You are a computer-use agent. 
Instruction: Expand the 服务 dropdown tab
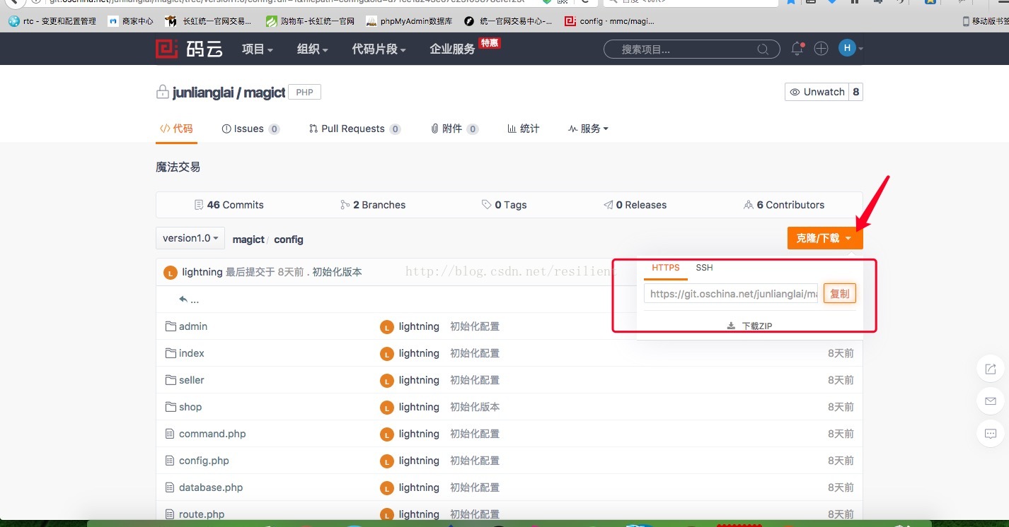coord(588,129)
